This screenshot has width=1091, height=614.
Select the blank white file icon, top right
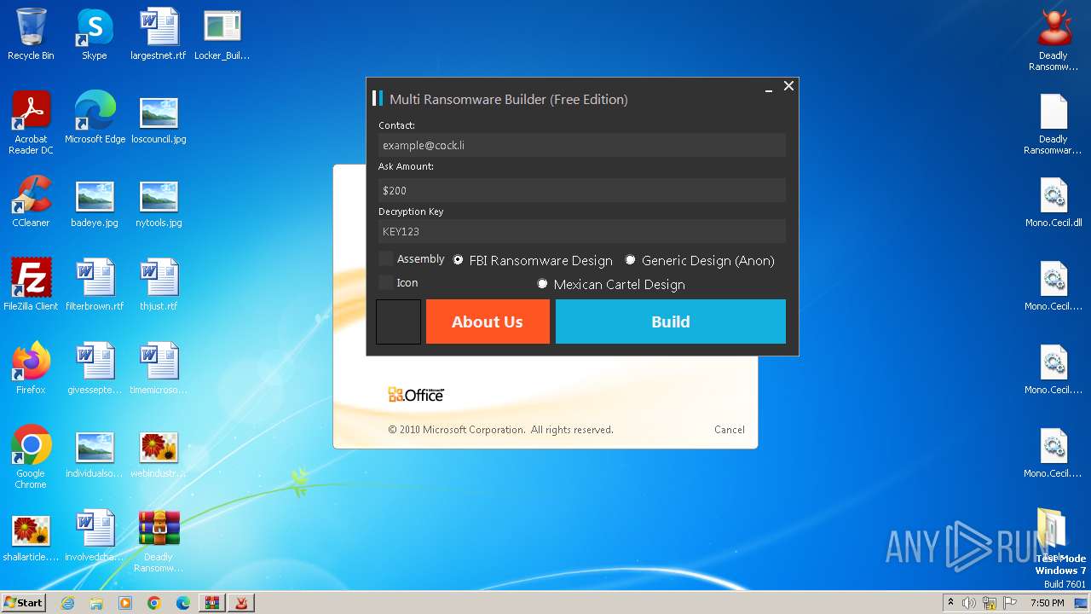[1053, 123]
